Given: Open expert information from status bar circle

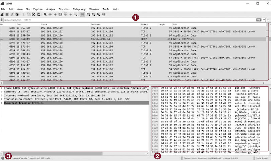Looking at the screenshot, I should 3,158.
